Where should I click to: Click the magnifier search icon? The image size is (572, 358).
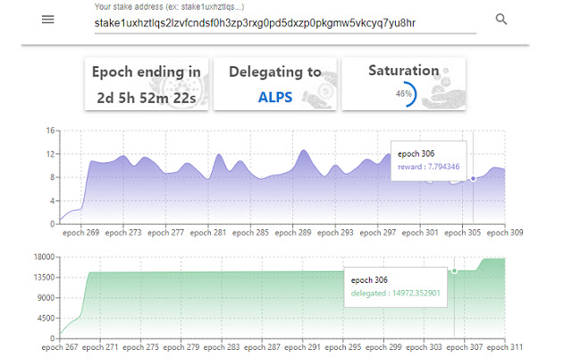tap(501, 20)
